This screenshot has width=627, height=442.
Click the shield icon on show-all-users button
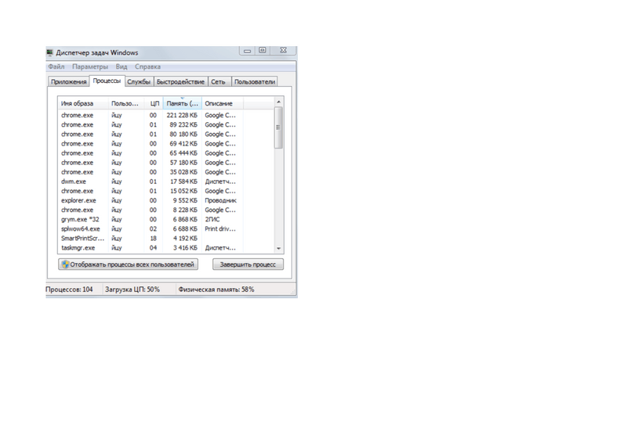click(65, 264)
